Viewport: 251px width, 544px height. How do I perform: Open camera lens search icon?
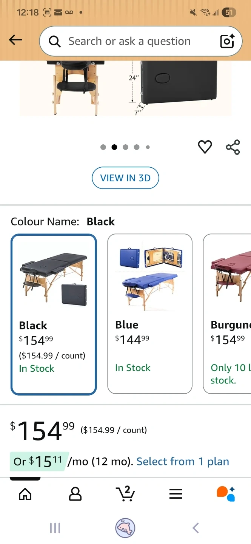point(227,41)
